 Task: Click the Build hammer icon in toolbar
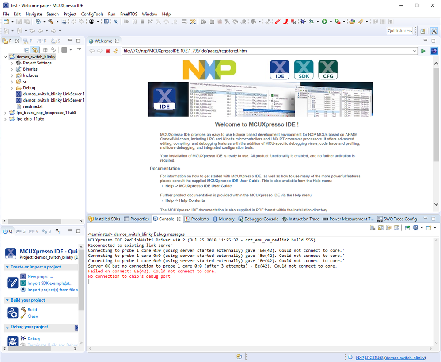coord(51,21)
